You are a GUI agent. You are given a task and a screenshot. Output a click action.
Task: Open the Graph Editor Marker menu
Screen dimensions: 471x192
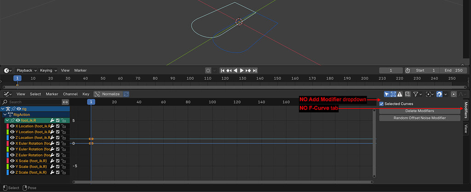click(52, 94)
